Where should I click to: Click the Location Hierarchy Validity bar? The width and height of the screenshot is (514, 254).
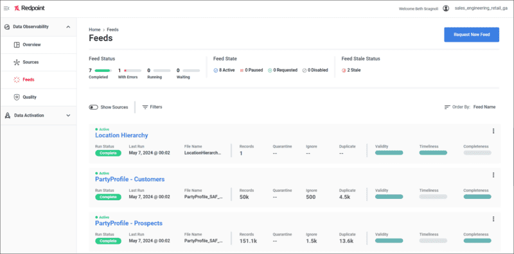389,153
